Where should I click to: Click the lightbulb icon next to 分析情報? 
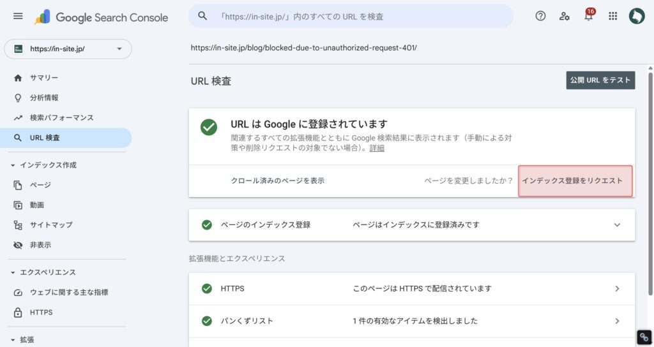click(x=17, y=98)
